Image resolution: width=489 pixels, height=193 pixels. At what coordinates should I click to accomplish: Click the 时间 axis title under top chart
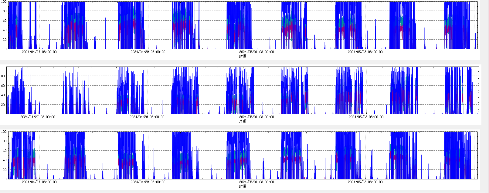point(243,56)
